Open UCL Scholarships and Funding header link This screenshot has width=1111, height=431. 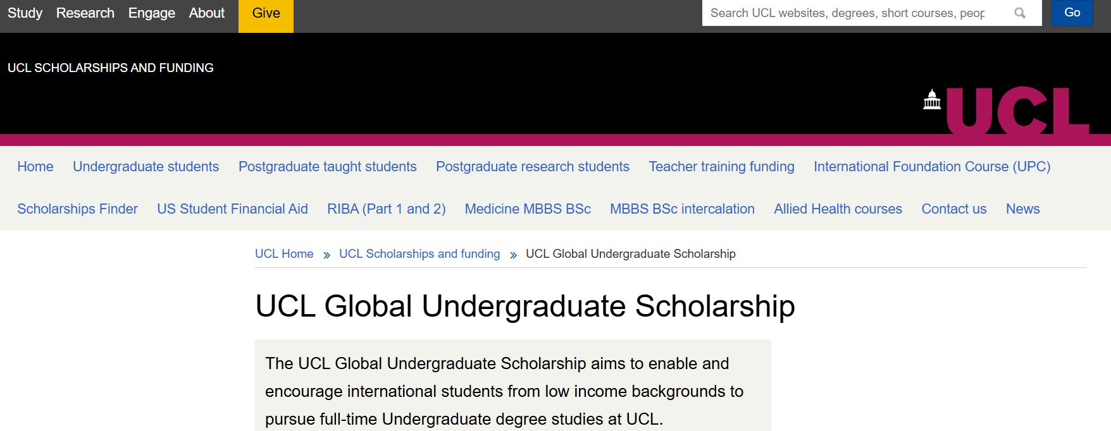click(x=111, y=68)
